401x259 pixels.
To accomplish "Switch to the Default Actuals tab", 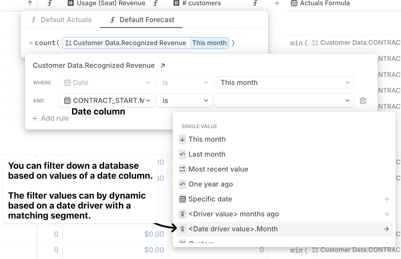I will 61,20.
